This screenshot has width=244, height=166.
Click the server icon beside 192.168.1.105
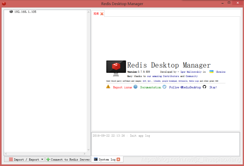(x=11, y=12)
